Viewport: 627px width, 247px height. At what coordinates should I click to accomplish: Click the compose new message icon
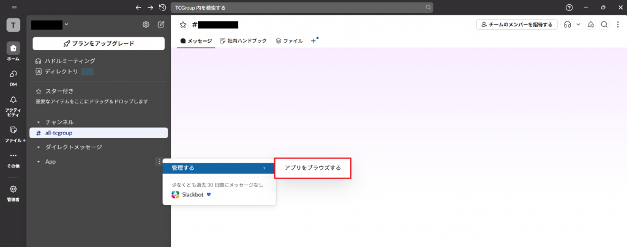click(x=161, y=24)
